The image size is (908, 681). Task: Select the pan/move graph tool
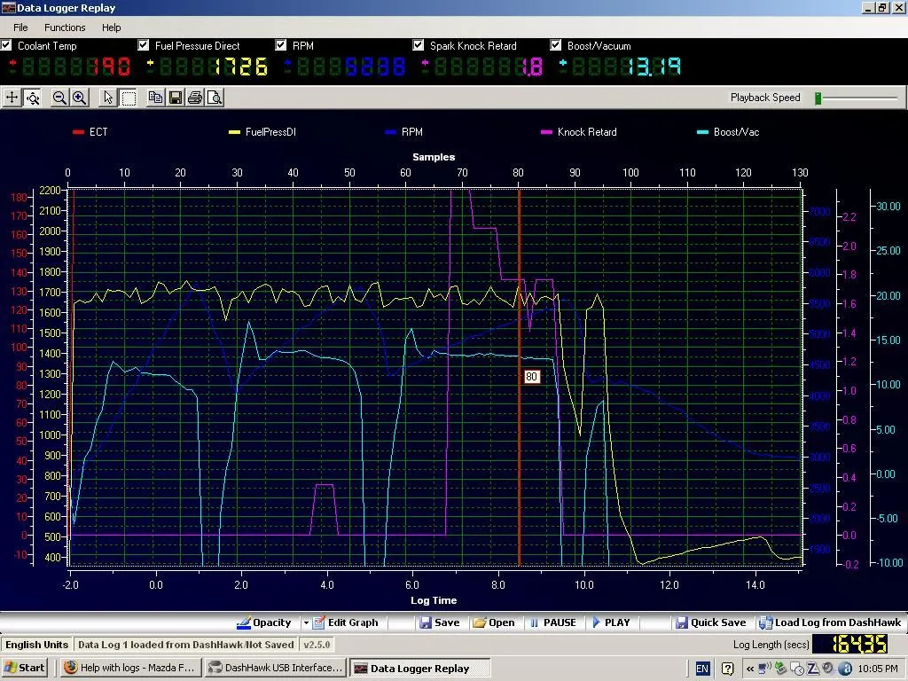tap(12, 98)
